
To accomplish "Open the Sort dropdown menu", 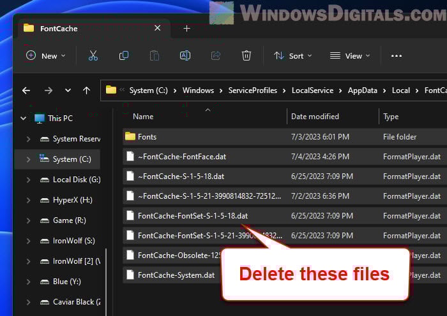I will 292,56.
